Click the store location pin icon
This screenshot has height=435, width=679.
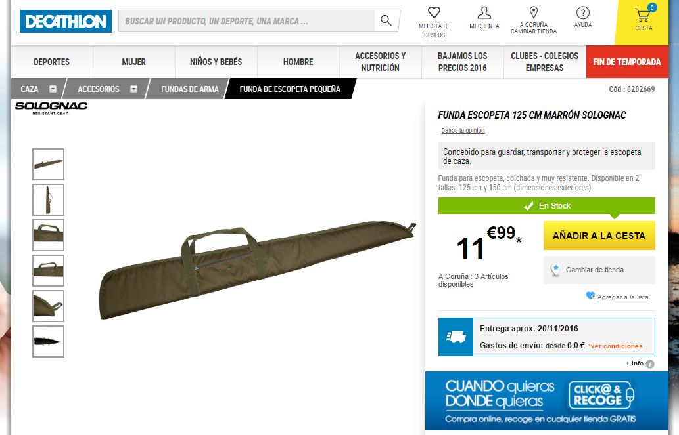(x=534, y=12)
